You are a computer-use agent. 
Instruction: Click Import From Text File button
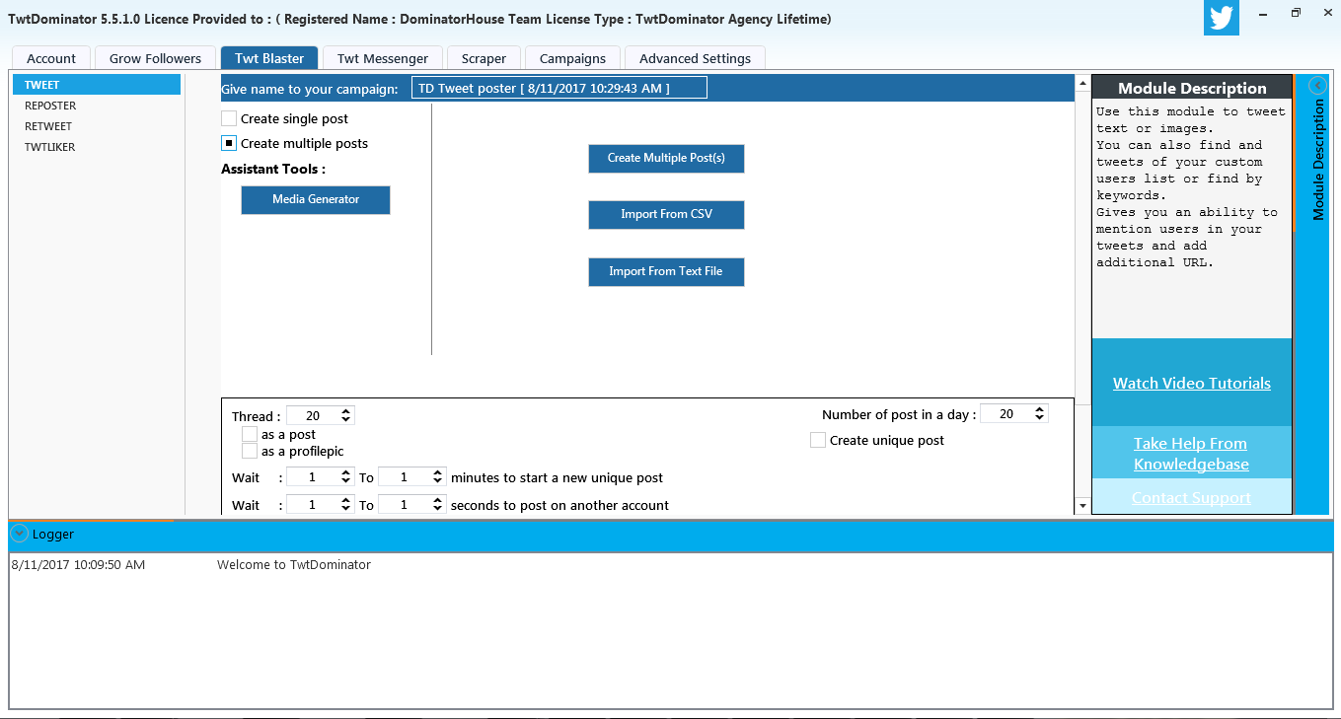coord(666,271)
